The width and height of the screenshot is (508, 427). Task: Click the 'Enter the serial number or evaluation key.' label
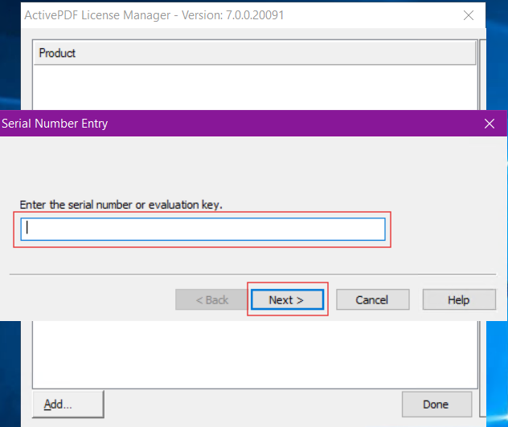(x=121, y=205)
